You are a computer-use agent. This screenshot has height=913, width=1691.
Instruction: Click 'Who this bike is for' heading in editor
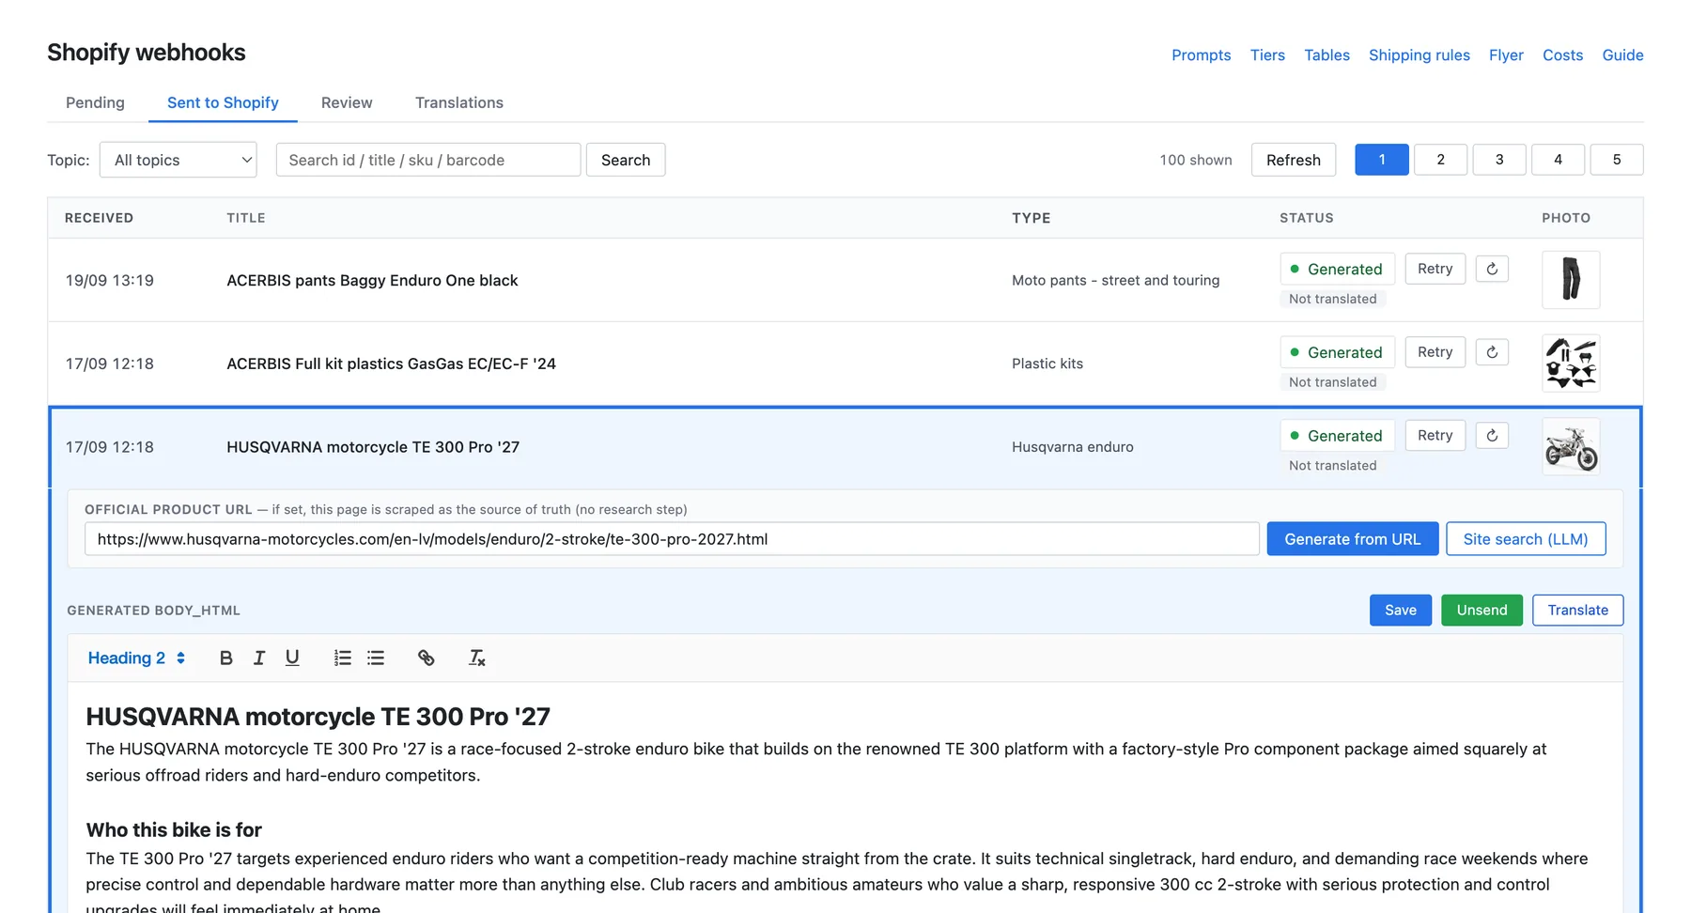pyautogui.click(x=174, y=830)
